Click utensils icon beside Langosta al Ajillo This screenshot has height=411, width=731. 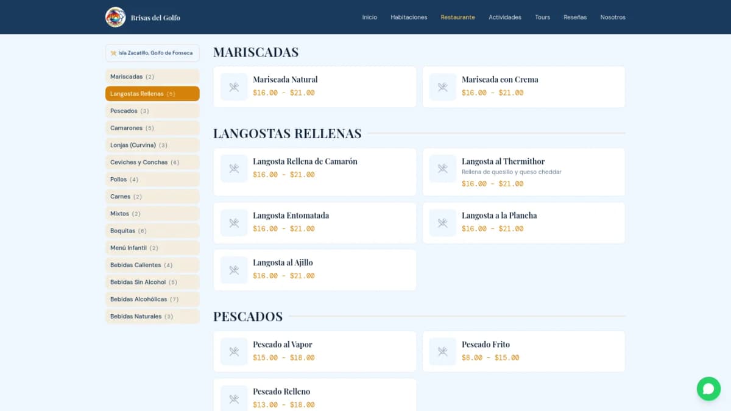click(x=234, y=270)
